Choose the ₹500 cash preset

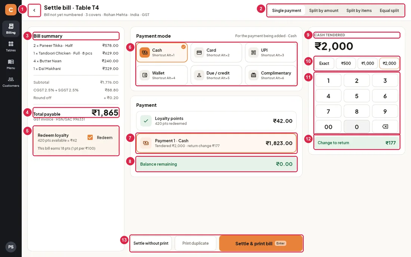tap(346, 64)
